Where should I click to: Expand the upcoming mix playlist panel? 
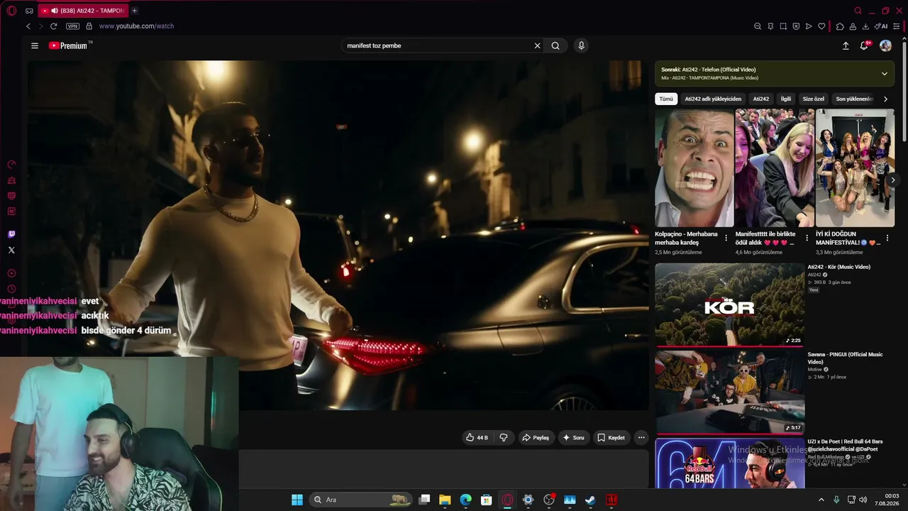[884, 74]
